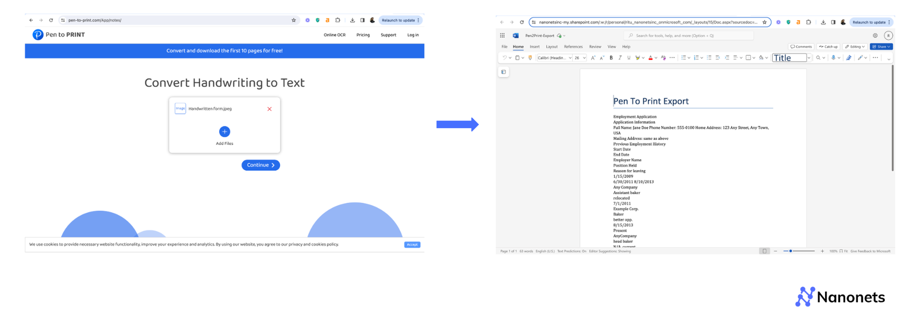
Task: Open navigation pane icon beside the document
Action: [x=504, y=72]
